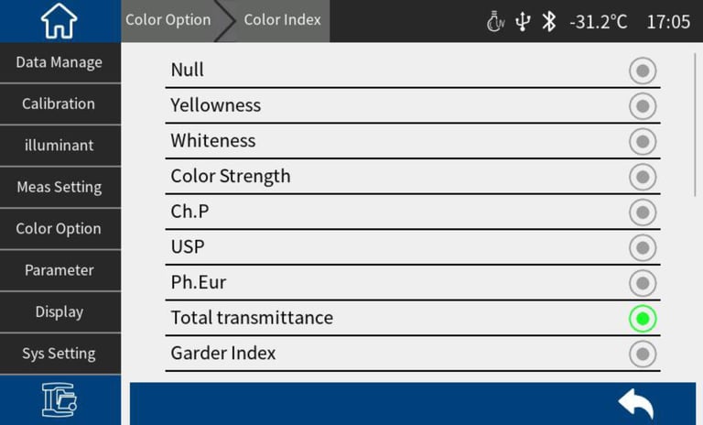Select the Garder Index option

click(x=643, y=354)
